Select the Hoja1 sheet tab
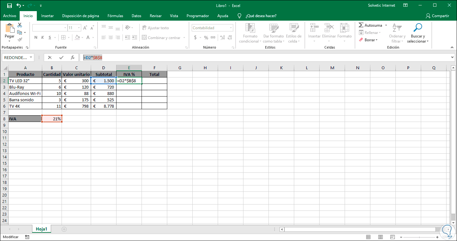Screen dimensions: 457x241 [42, 229]
